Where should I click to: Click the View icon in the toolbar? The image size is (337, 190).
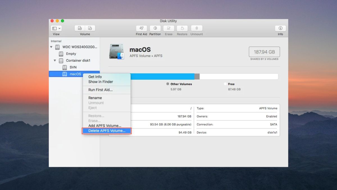pyautogui.click(x=54, y=28)
